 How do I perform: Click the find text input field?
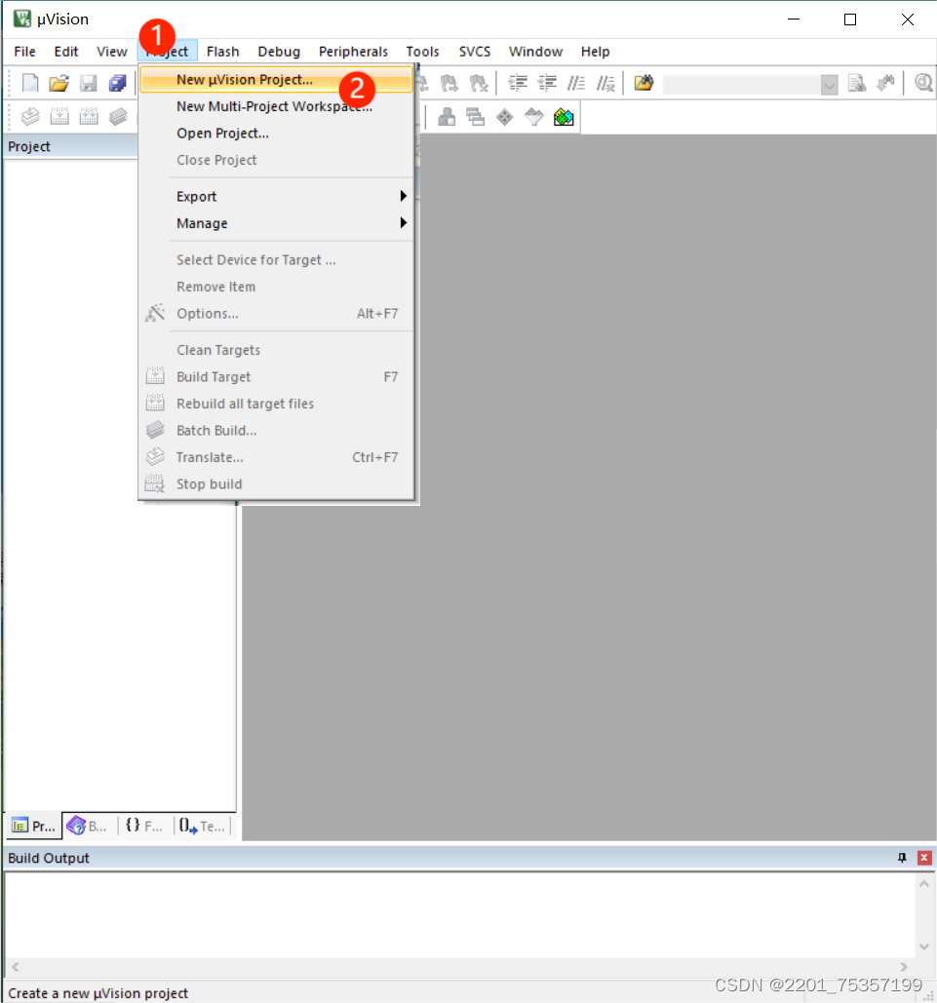point(742,84)
